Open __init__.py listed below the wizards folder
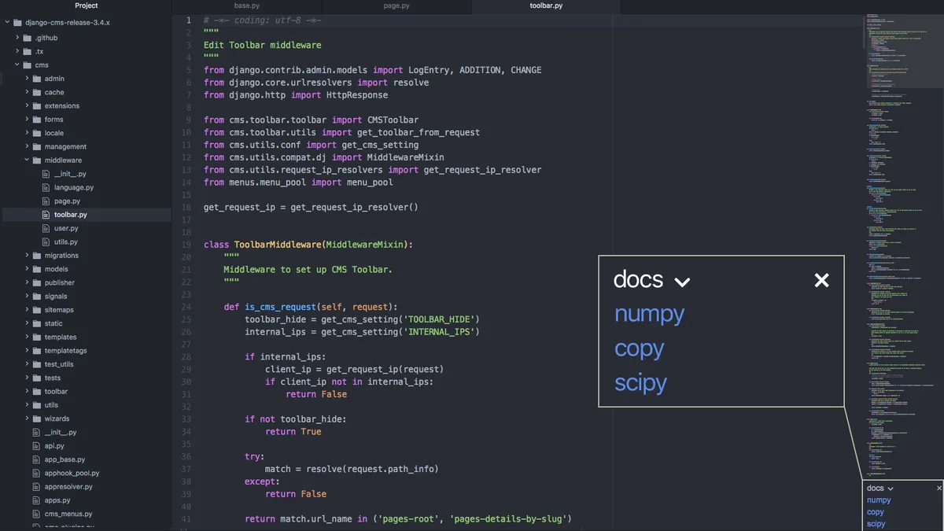Image resolution: width=944 pixels, height=531 pixels. [x=61, y=433]
